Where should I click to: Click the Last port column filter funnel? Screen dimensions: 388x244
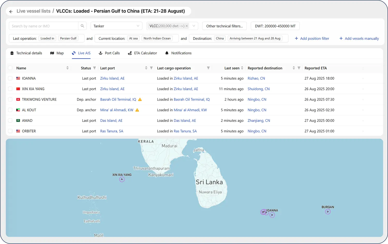[151, 68]
